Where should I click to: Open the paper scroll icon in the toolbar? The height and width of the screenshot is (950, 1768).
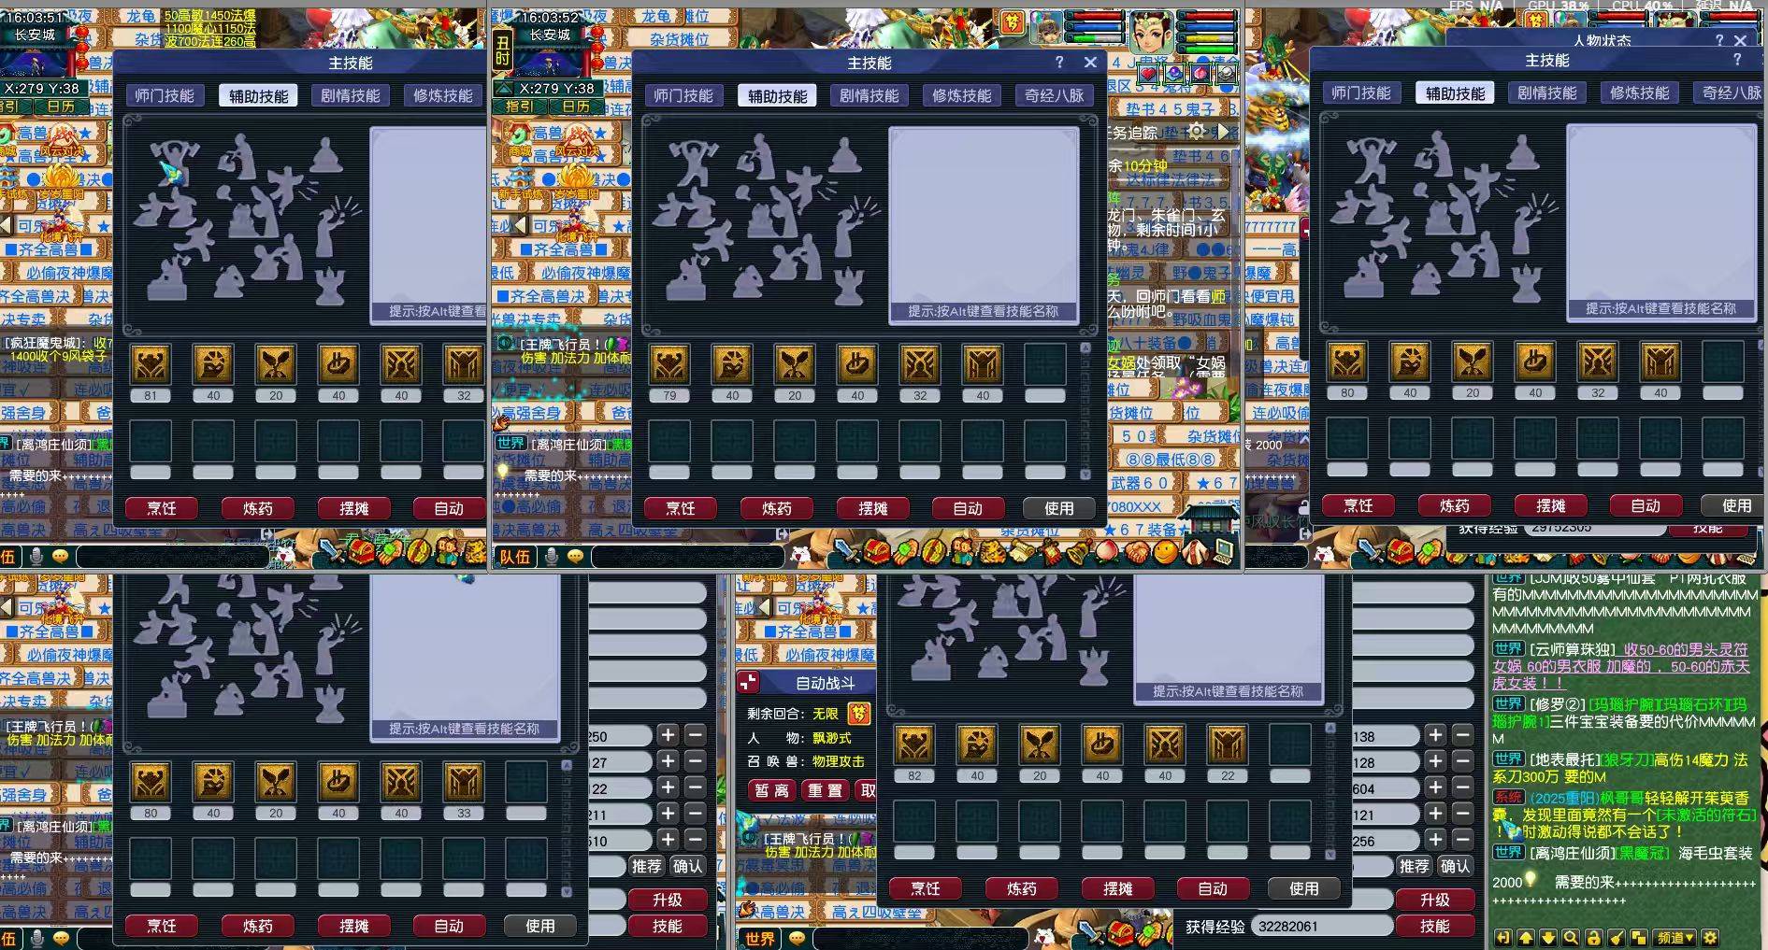pyautogui.click(x=1021, y=553)
